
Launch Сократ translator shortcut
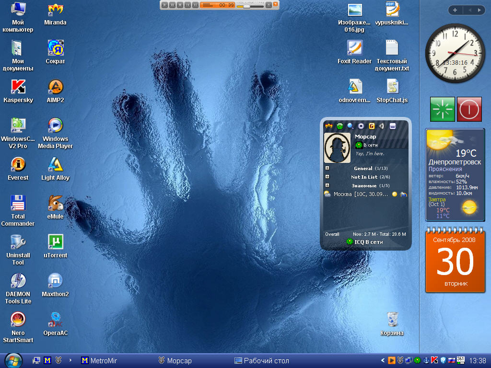click(x=56, y=53)
